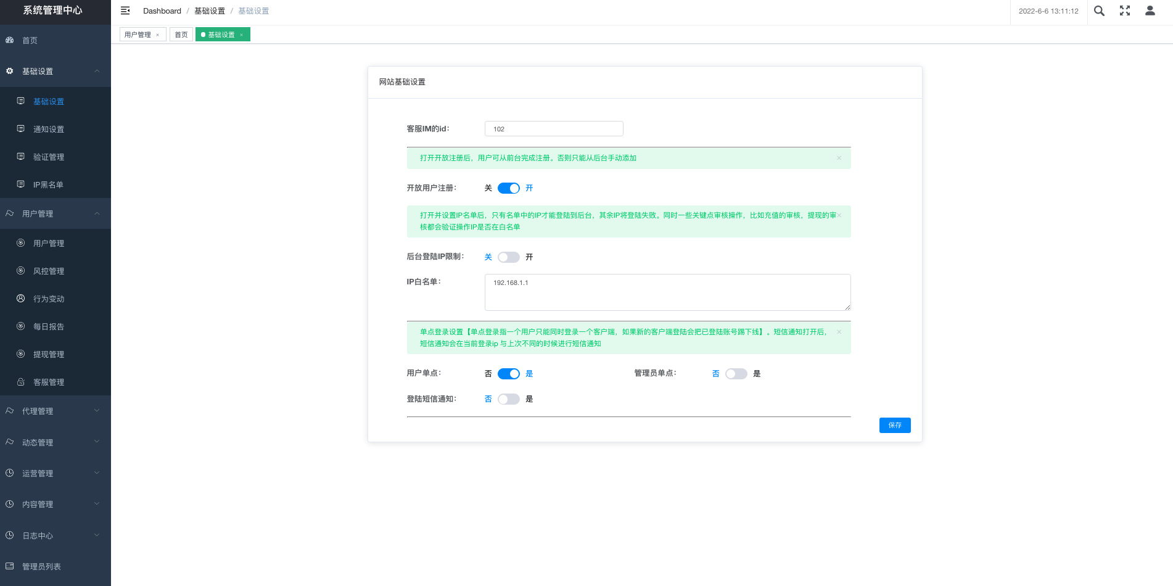The height and width of the screenshot is (586, 1173).
Task: Toggle the 登陆短信通知 switch
Action: [x=509, y=399]
